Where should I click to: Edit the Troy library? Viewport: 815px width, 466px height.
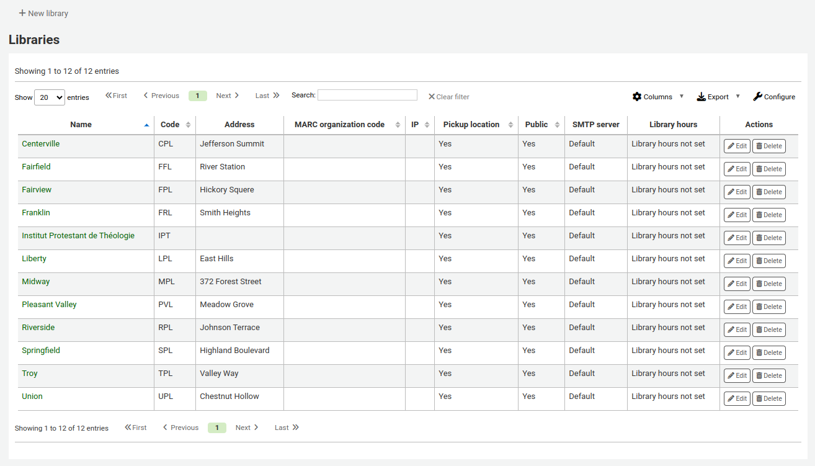737,376
